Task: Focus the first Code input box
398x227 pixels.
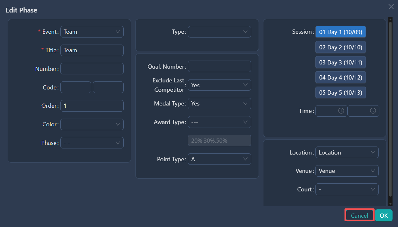Action: tap(76, 87)
